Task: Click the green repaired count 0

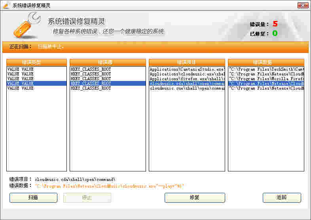Action: pyautogui.click(x=275, y=33)
